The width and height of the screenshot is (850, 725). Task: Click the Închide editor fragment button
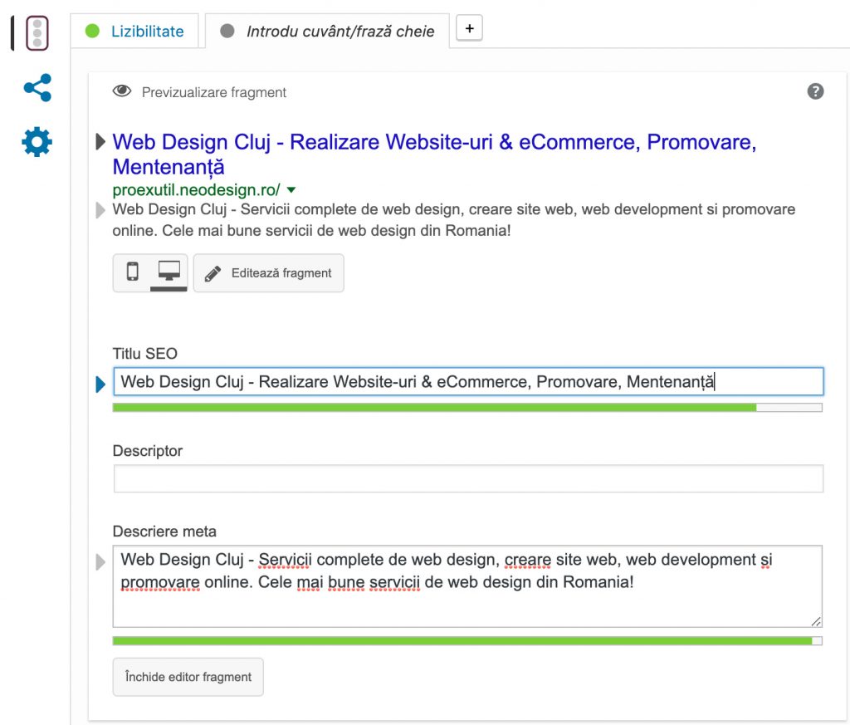point(188,677)
